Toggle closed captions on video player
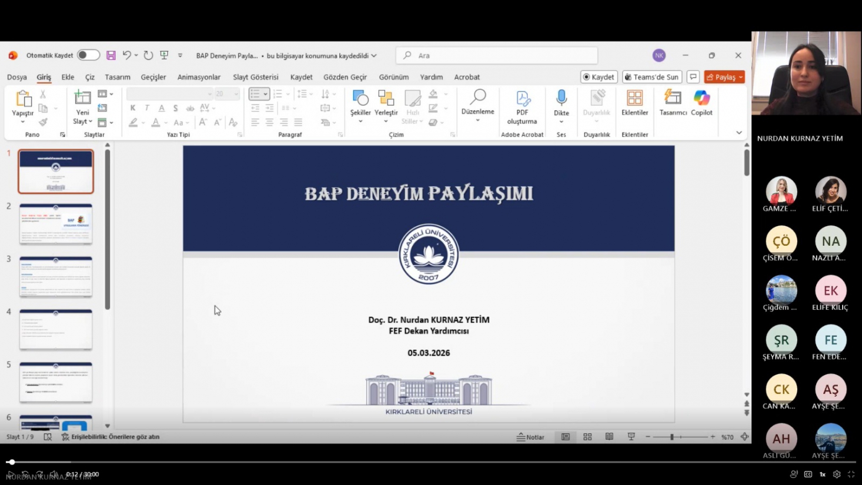The height and width of the screenshot is (485, 862). point(808,474)
